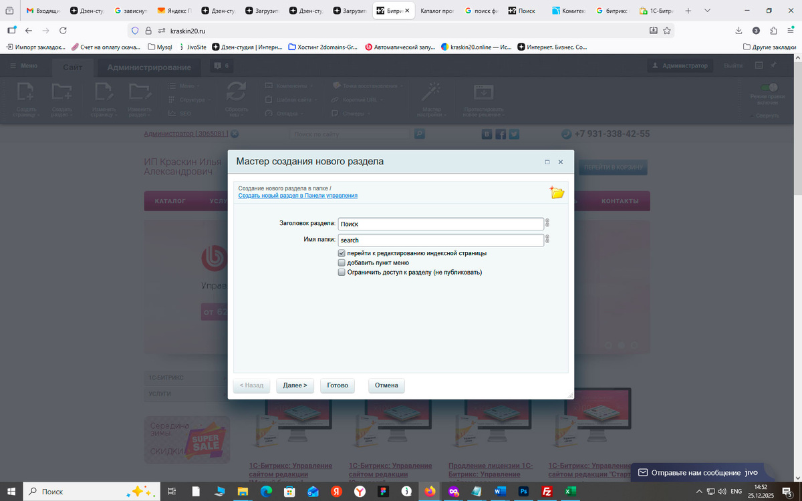
Task: Enable 'добавить пункт меню' checkbox
Action: (x=342, y=263)
